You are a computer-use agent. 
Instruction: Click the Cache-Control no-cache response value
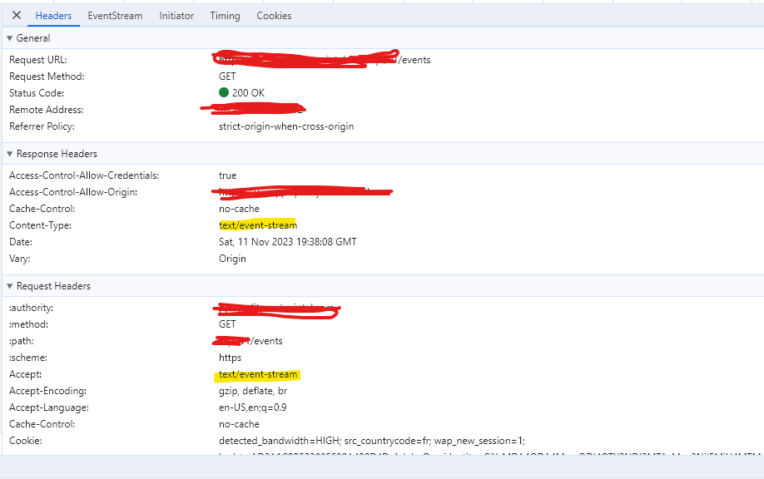[239, 208]
